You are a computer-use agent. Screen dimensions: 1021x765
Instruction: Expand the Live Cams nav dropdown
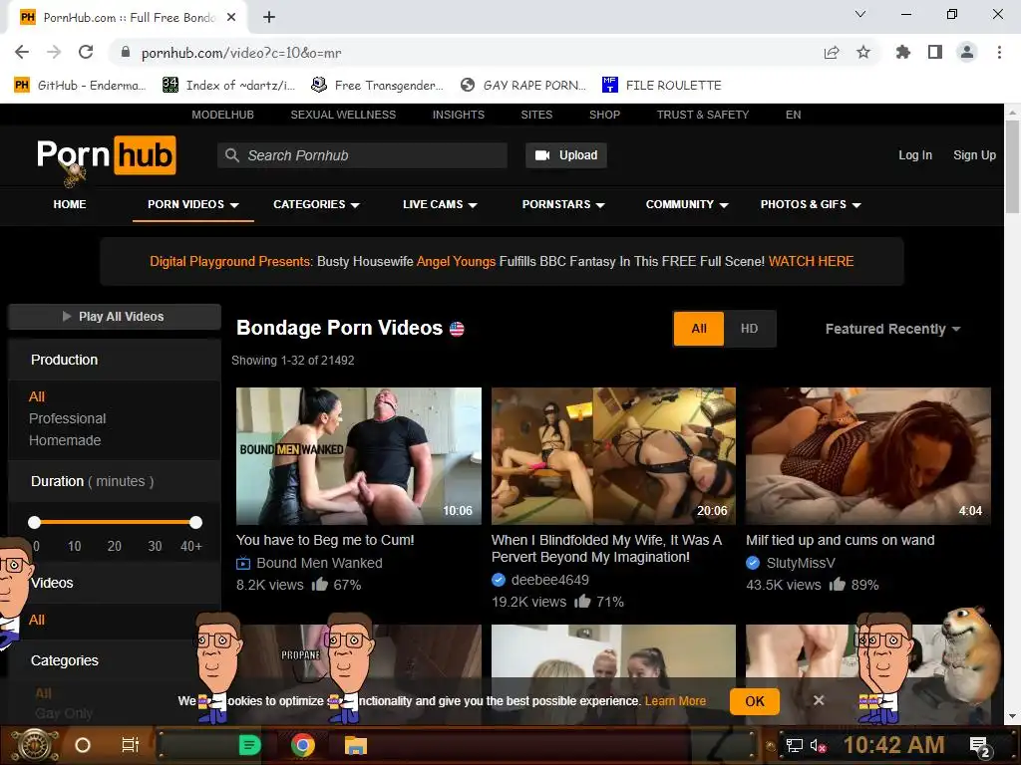coord(440,204)
